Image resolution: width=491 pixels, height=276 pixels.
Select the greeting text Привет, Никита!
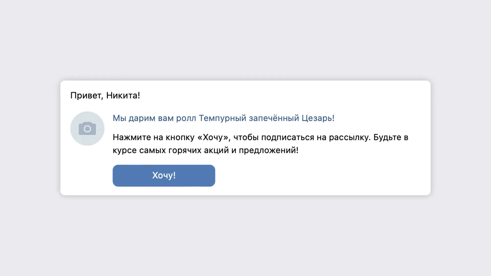point(105,95)
